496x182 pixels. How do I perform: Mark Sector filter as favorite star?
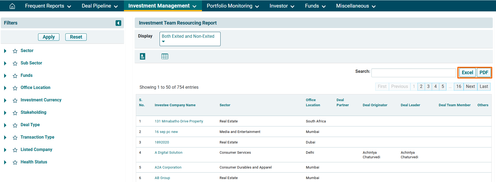tap(15, 51)
